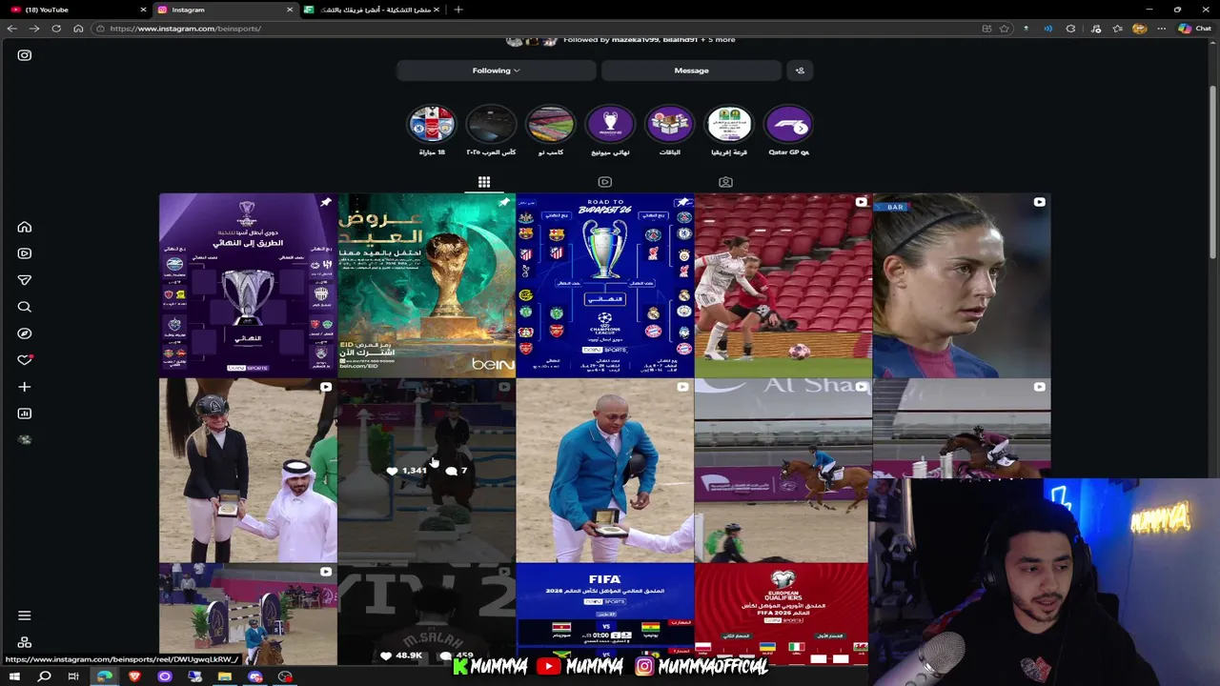Open File Explorer from taskbar
This screenshot has height=686, width=1220.
pyautogui.click(x=225, y=676)
